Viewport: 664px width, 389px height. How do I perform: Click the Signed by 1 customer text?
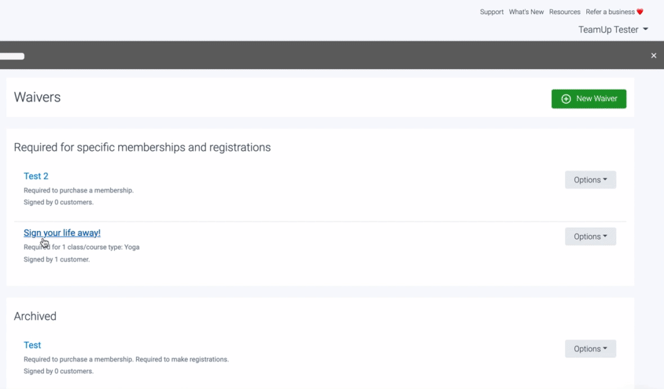56,260
